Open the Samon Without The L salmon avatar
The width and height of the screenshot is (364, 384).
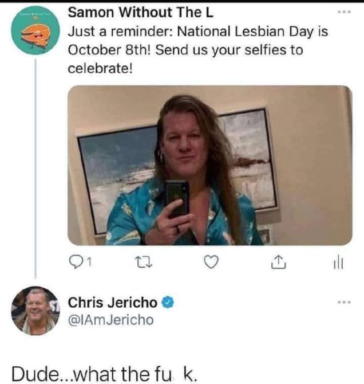pos(35,32)
